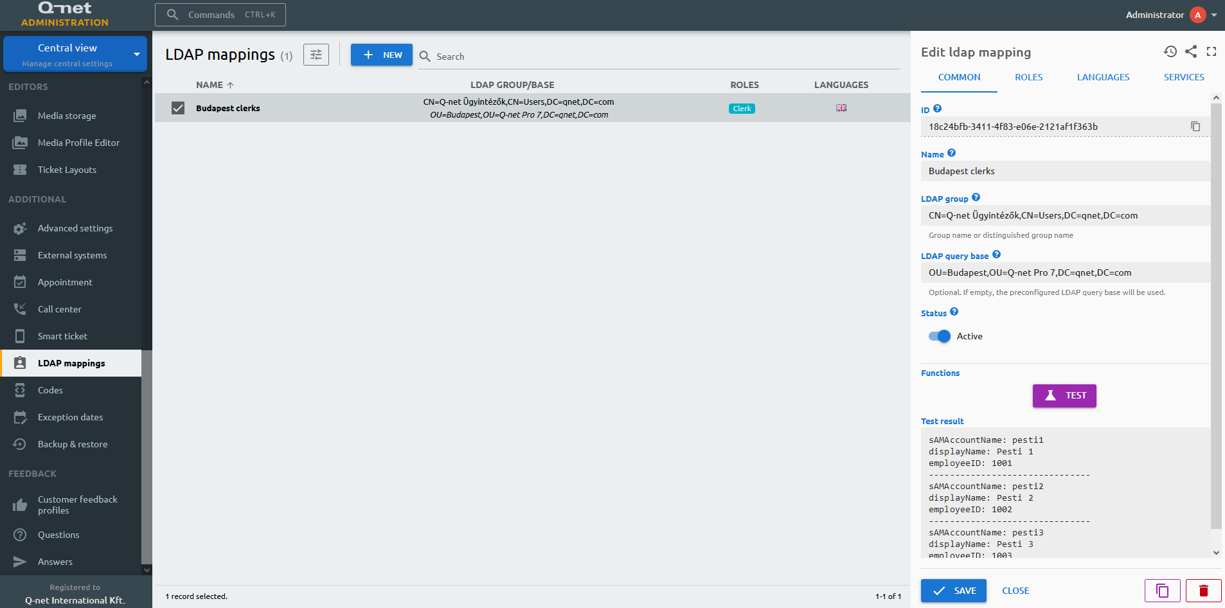Click help icon next to LDAP group

[x=976, y=197]
